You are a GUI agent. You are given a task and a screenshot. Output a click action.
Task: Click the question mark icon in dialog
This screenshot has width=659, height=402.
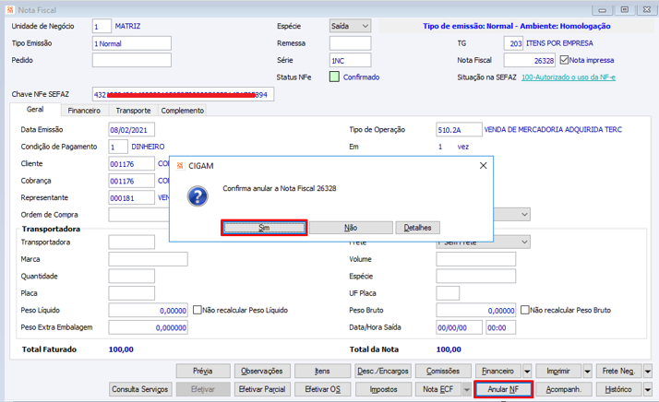click(x=198, y=196)
